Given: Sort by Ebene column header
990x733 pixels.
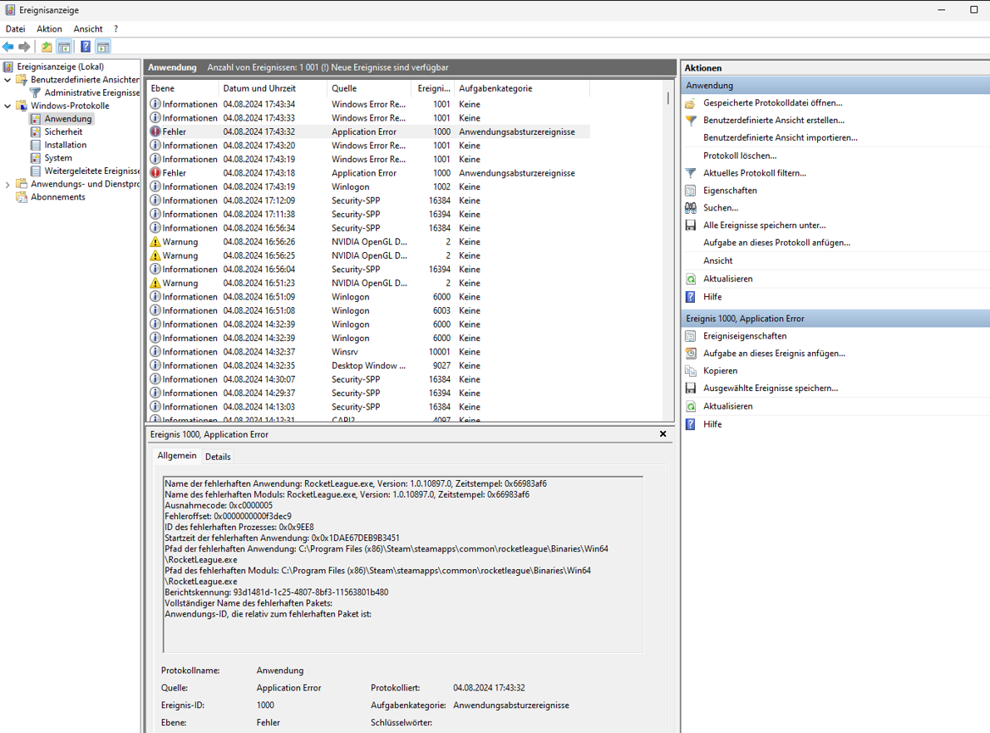Looking at the screenshot, I should pyautogui.click(x=183, y=88).
